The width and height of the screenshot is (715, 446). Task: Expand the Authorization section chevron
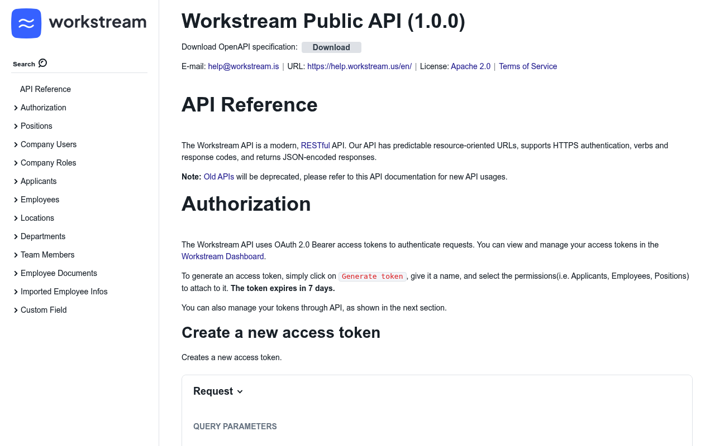16,108
